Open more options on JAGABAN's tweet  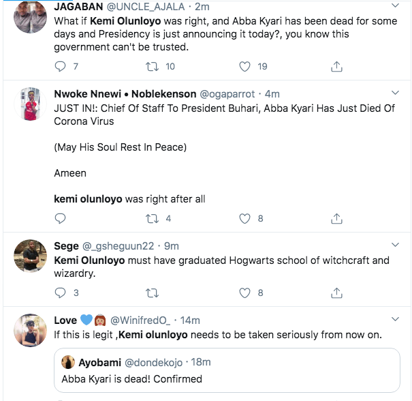395,8
